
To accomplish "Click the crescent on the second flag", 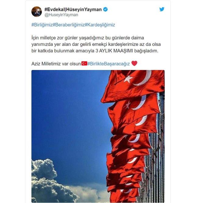I will [x=139, y=103].
